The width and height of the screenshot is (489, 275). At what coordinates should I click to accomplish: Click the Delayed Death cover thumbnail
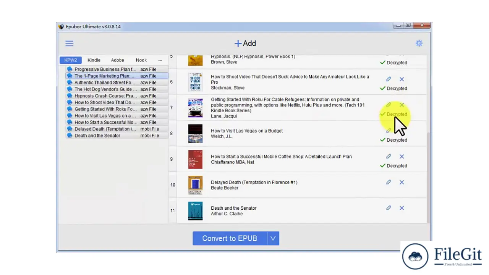(195, 185)
